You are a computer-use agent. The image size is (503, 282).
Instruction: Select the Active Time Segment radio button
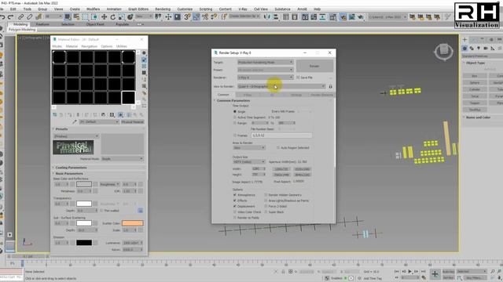tap(235, 117)
